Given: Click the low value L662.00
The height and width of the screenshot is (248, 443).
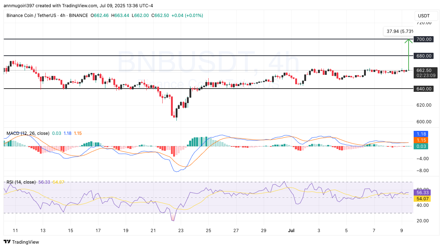Looking at the screenshot, I should pyautogui.click(x=139, y=16).
